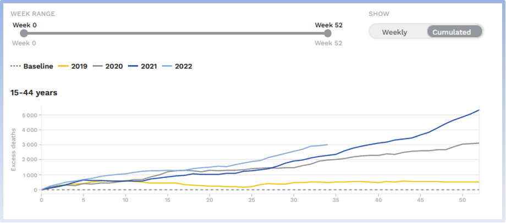This screenshot has height=223, width=506.
Task: Click the WEEK RANGE heading
Action: 34,13
